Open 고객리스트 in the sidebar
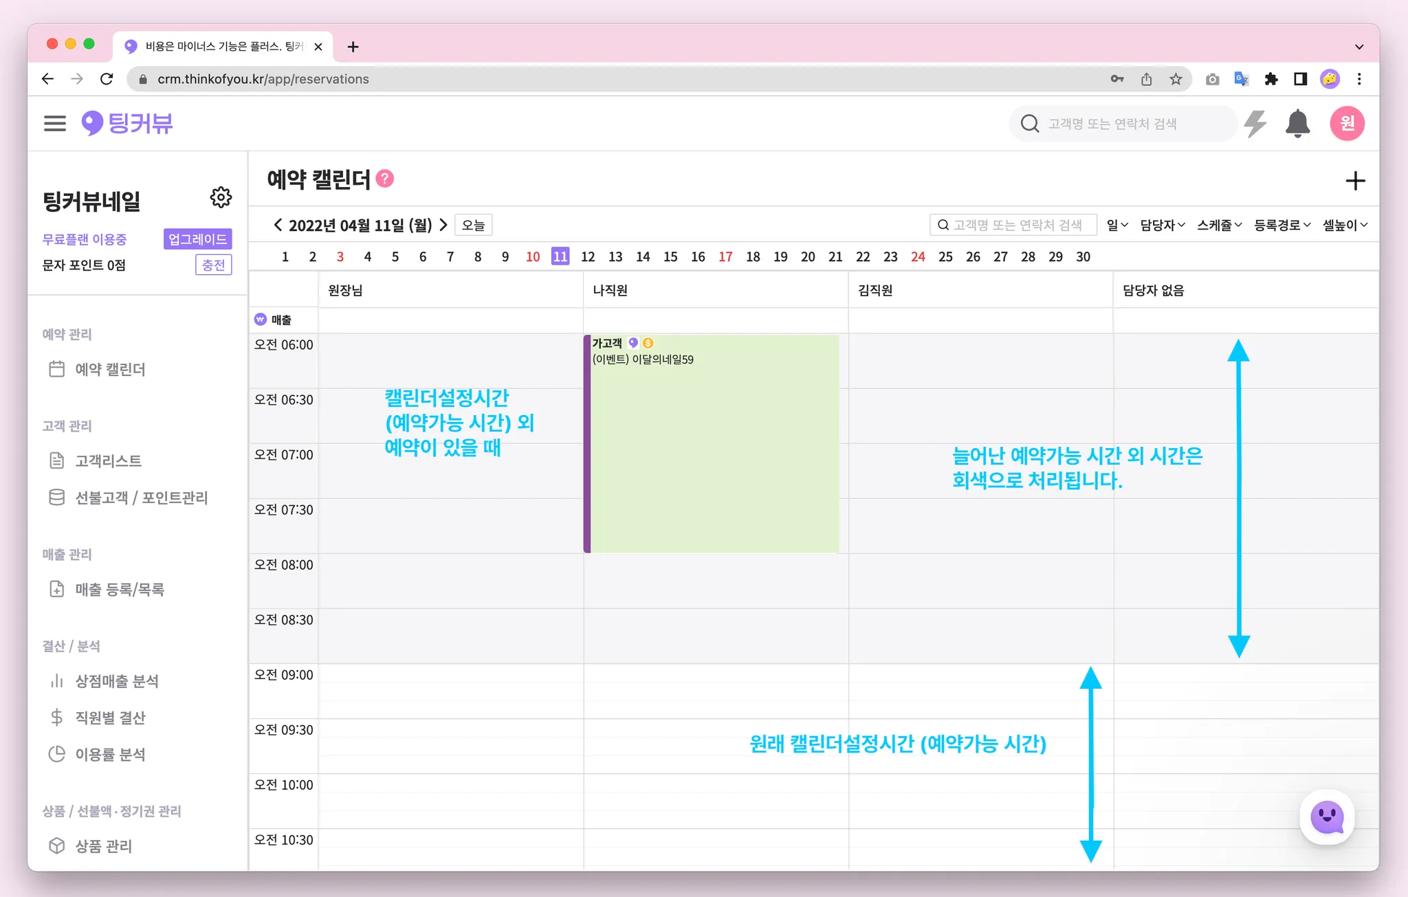Viewport: 1408px width, 897px height. 108,461
